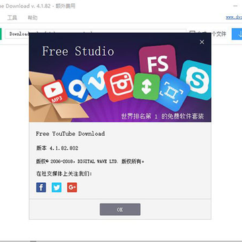This screenshot has width=242, height=242.
Task: Toggle the 个文件 checkbox in main window
Action: (192, 33)
